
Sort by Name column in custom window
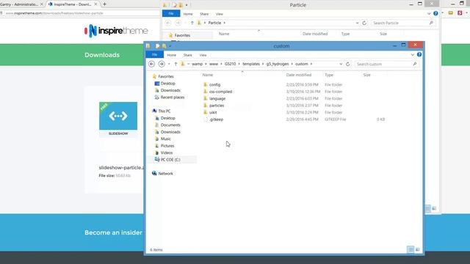[x=207, y=75]
